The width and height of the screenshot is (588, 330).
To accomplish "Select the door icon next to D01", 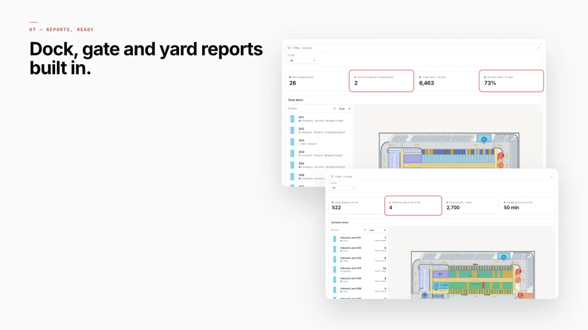I will [x=292, y=119].
